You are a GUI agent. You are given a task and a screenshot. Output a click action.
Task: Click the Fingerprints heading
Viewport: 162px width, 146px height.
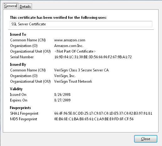pos(20,108)
